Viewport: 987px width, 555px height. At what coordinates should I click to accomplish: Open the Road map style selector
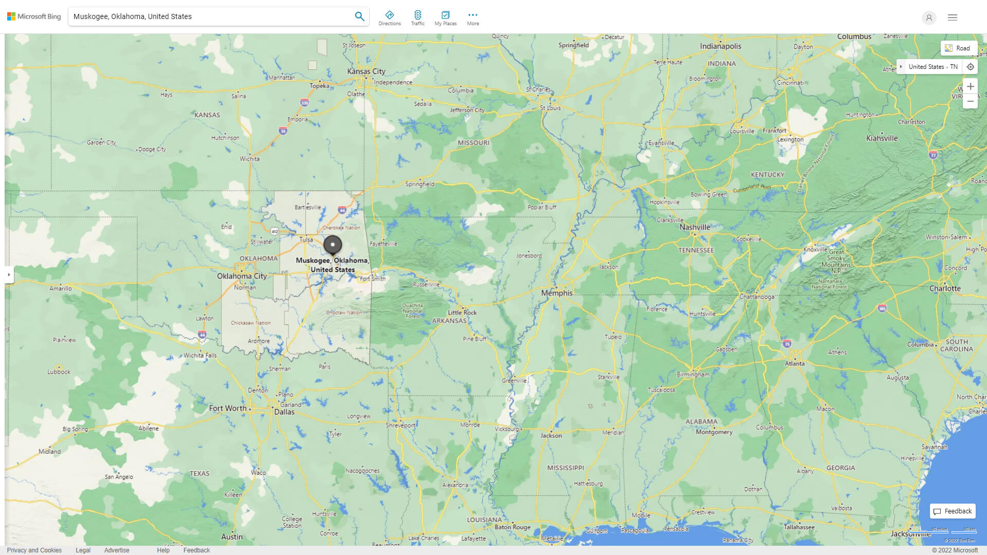[959, 48]
